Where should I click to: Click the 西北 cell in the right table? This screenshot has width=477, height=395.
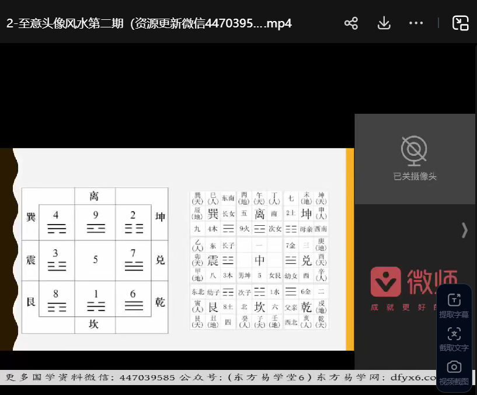point(291,322)
